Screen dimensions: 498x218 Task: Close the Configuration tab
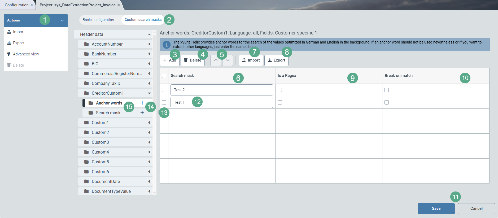click(x=32, y=5)
